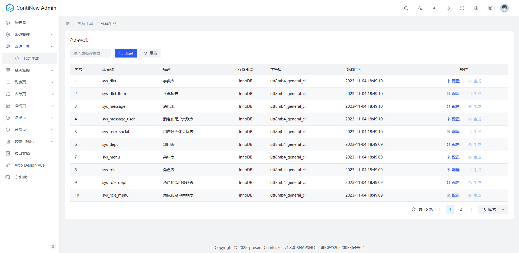Open the GitHub sidebar link
This screenshot has height=253, width=519.
coord(21,177)
